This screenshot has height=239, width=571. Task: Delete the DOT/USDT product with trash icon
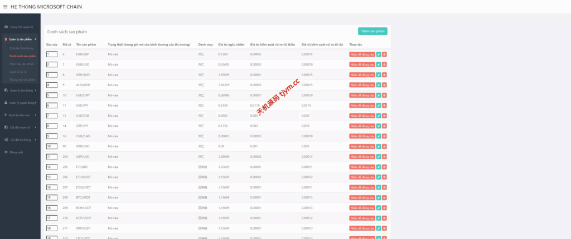coord(384,218)
